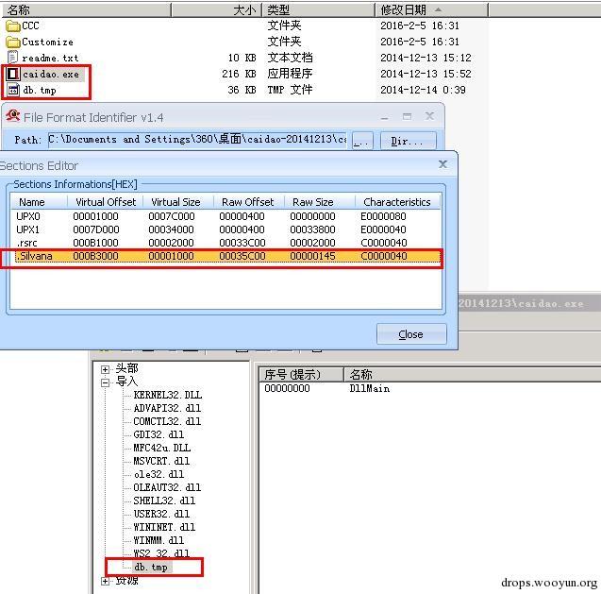The height and width of the screenshot is (594, 601).
Task: Click the Path input field
Action: tap(197, 139)
